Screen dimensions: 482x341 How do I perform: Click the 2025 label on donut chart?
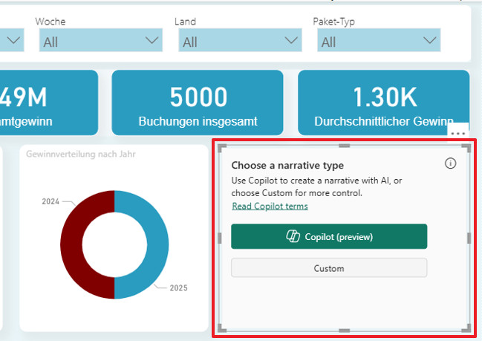(x=178, y=288)
